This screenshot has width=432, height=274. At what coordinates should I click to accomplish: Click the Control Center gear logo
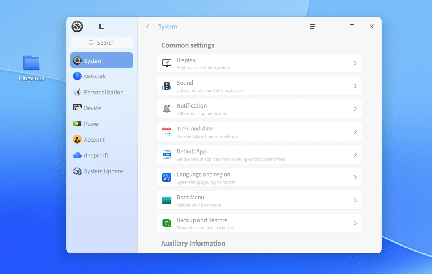point(77,26)
